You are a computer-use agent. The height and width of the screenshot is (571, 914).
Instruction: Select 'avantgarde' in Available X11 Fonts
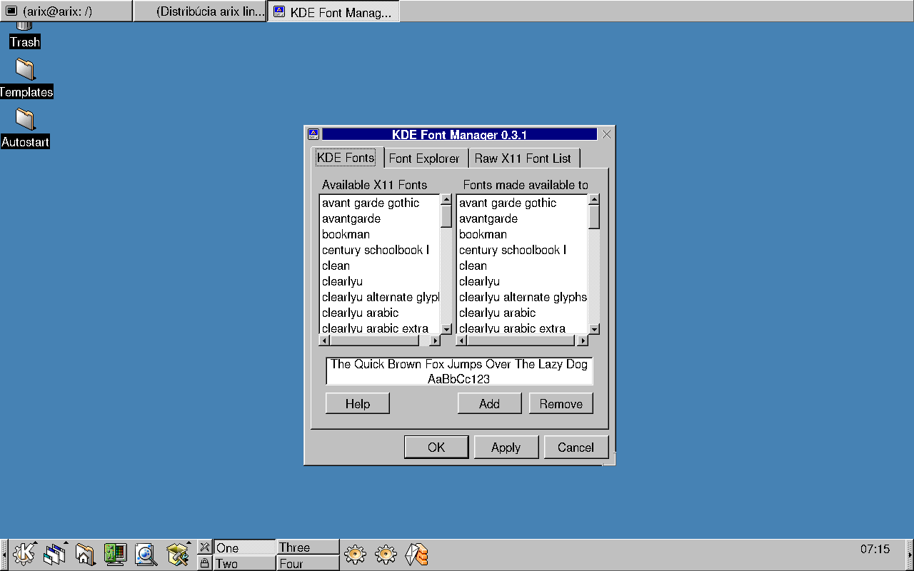point(379,219)
